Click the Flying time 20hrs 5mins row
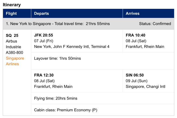 [56, 98]
